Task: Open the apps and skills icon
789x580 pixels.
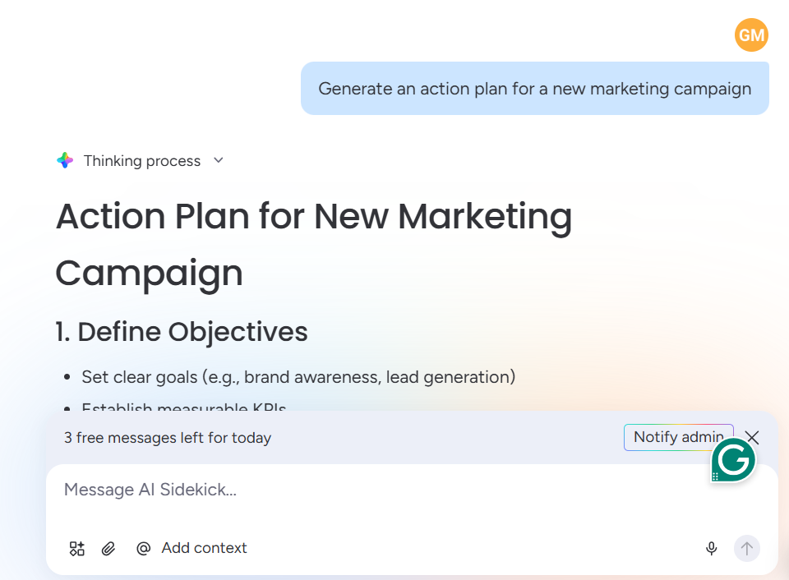Action: (x=77, y=549)
